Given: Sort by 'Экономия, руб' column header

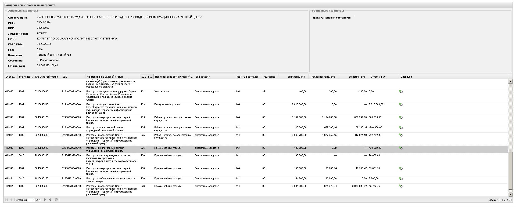Looking at the screenshot, I should pyautogui.click(x=354, y=77).
